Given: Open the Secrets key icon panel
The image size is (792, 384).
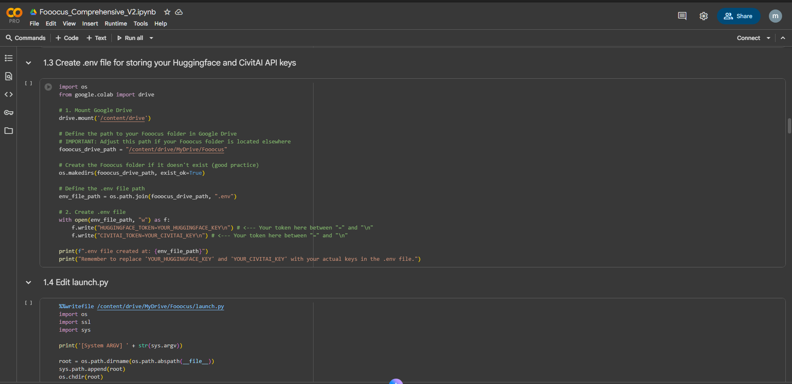Looking at the screenshot, I should pyautogui.click(x=9, y=112).
